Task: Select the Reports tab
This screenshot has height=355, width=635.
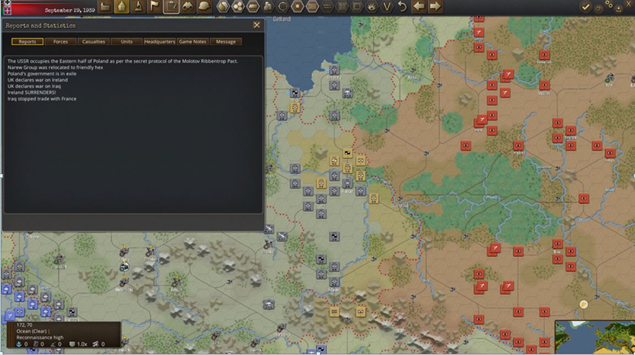Action: [28, 42]
